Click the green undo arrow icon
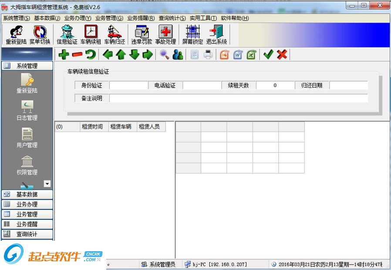This screenshot has height=270, width=391. click(91, 55)
